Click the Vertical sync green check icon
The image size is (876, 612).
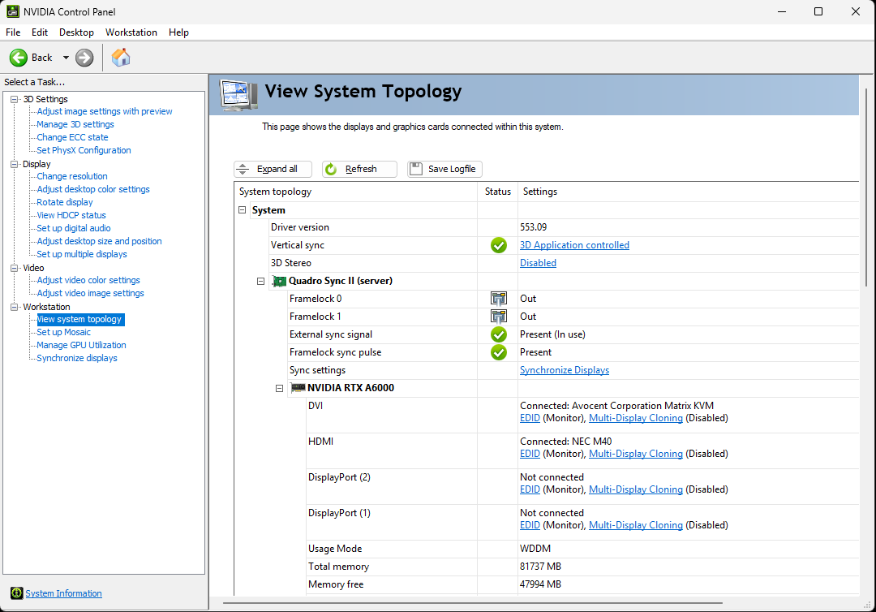[x=498, y=245]
